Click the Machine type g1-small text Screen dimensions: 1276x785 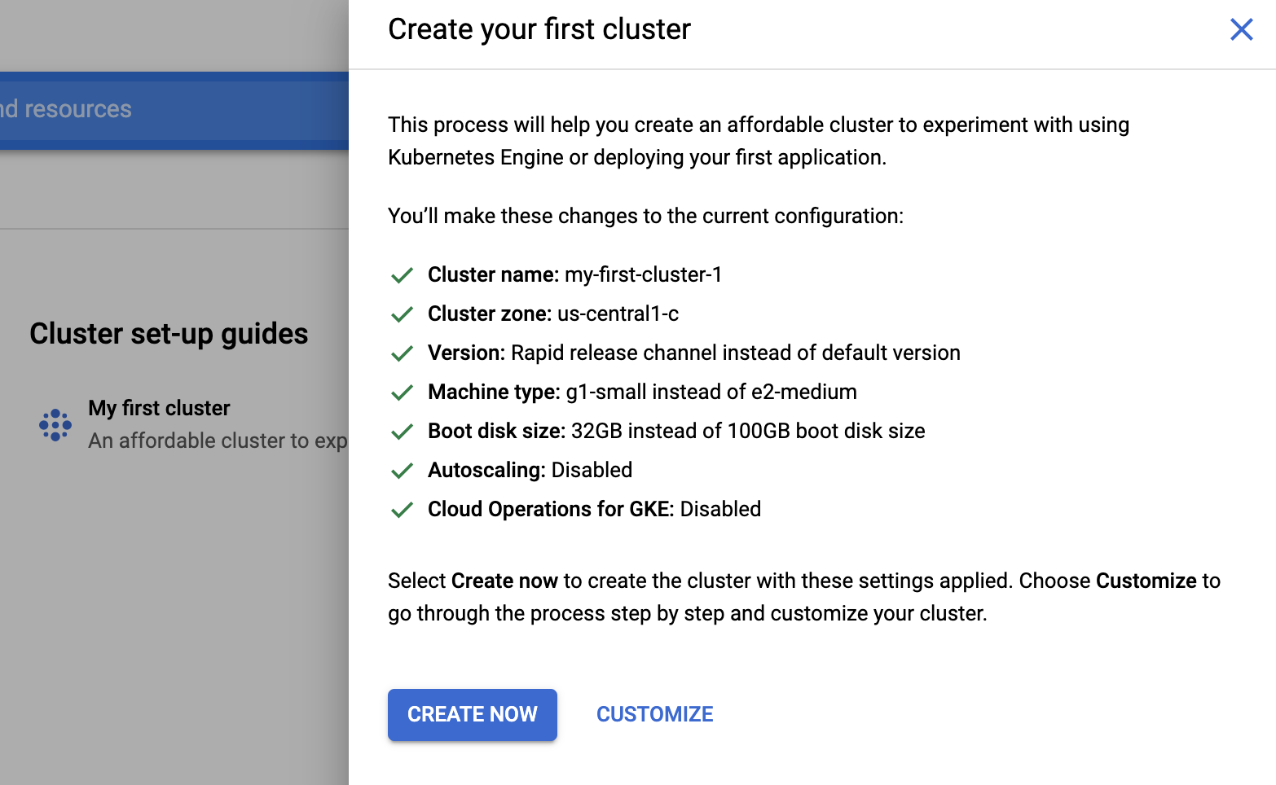click(642, 392)
